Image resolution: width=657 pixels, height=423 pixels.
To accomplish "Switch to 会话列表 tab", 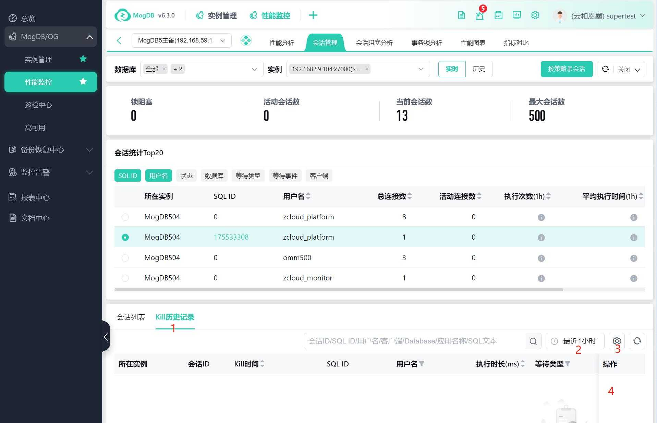I will (131, 317).
